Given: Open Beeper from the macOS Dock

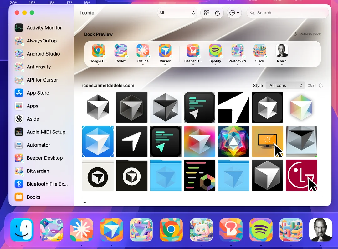Looking at the screenshot, I should (x=231, y=230).
